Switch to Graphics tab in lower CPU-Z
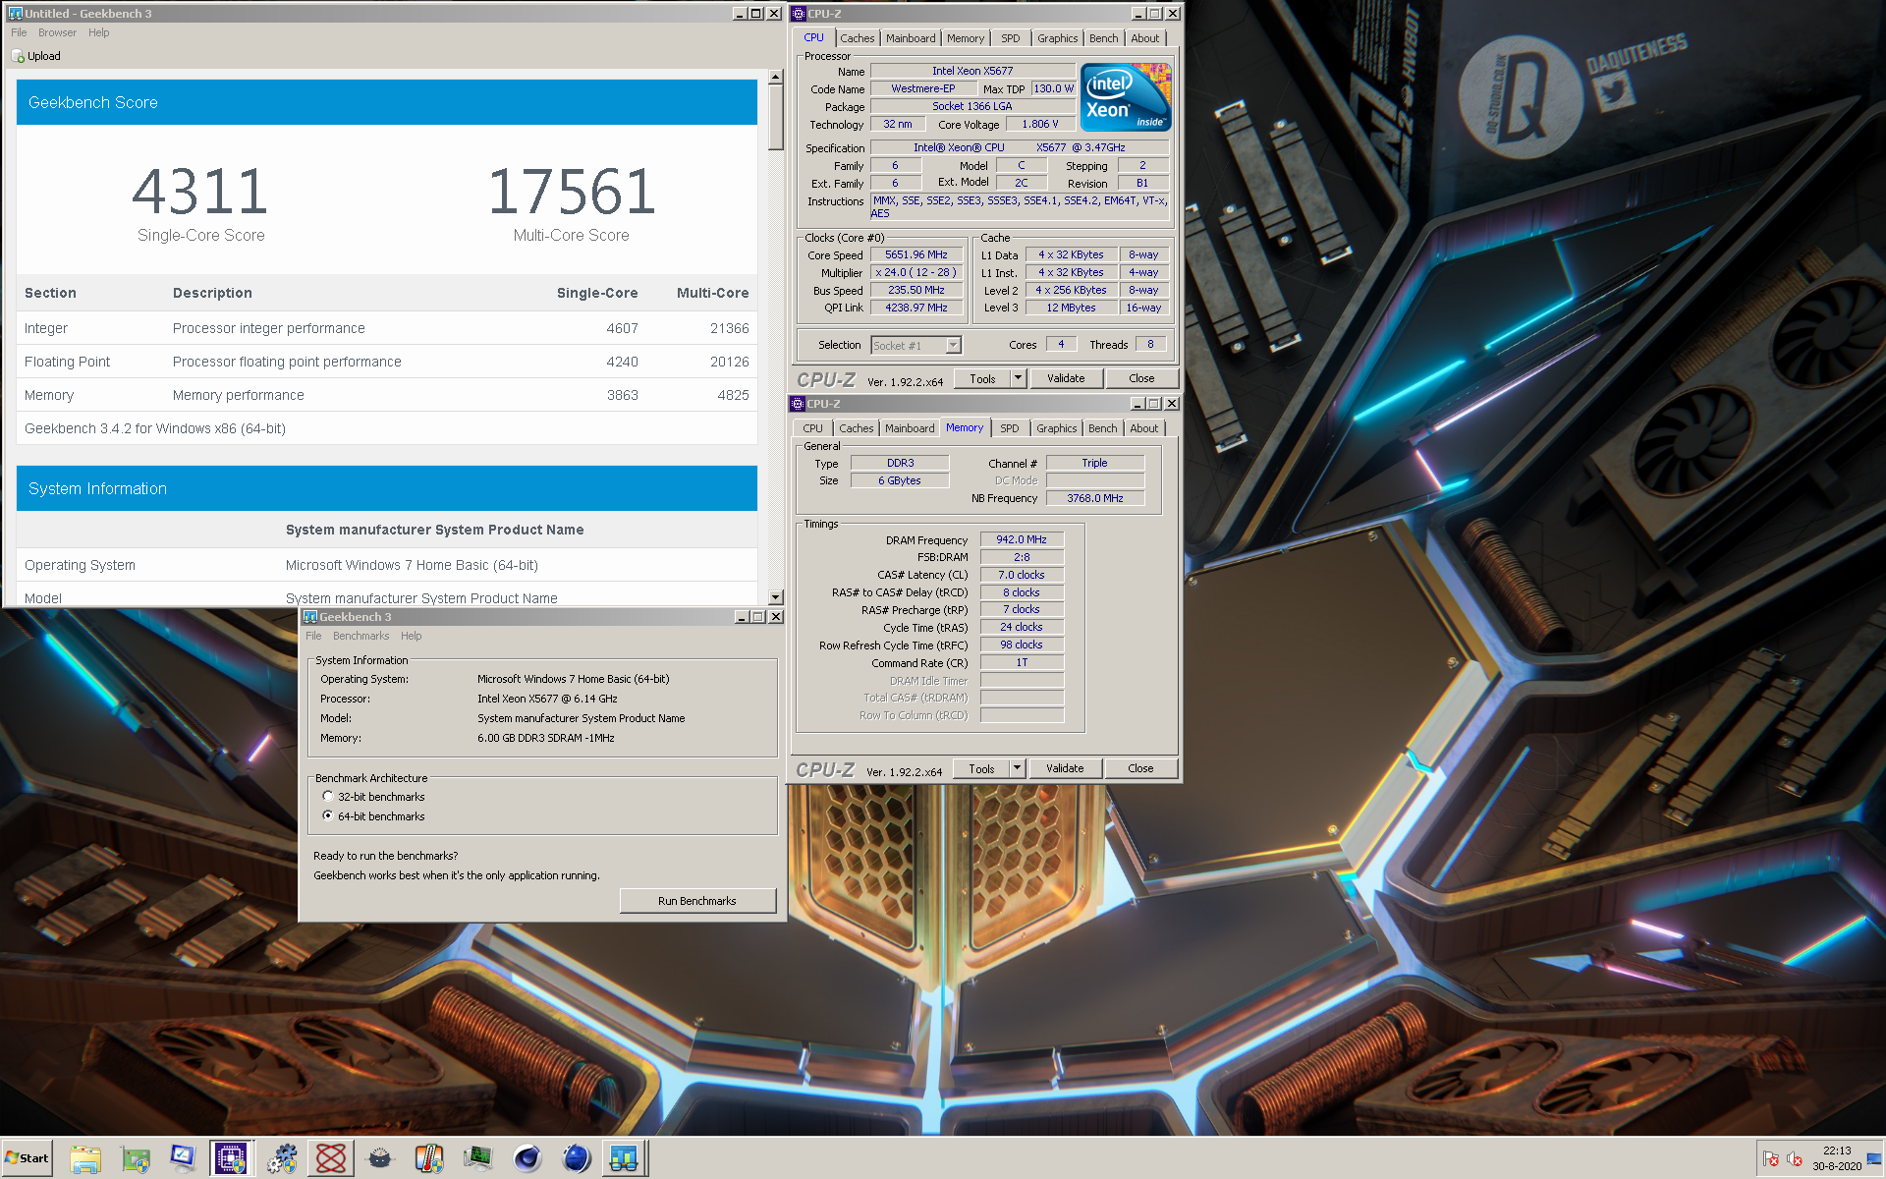Screen dimensions: 1886x1179 point(1056,428)
